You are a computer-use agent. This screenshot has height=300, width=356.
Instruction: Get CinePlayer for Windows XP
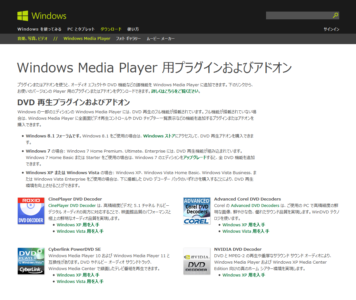point(78,225)
